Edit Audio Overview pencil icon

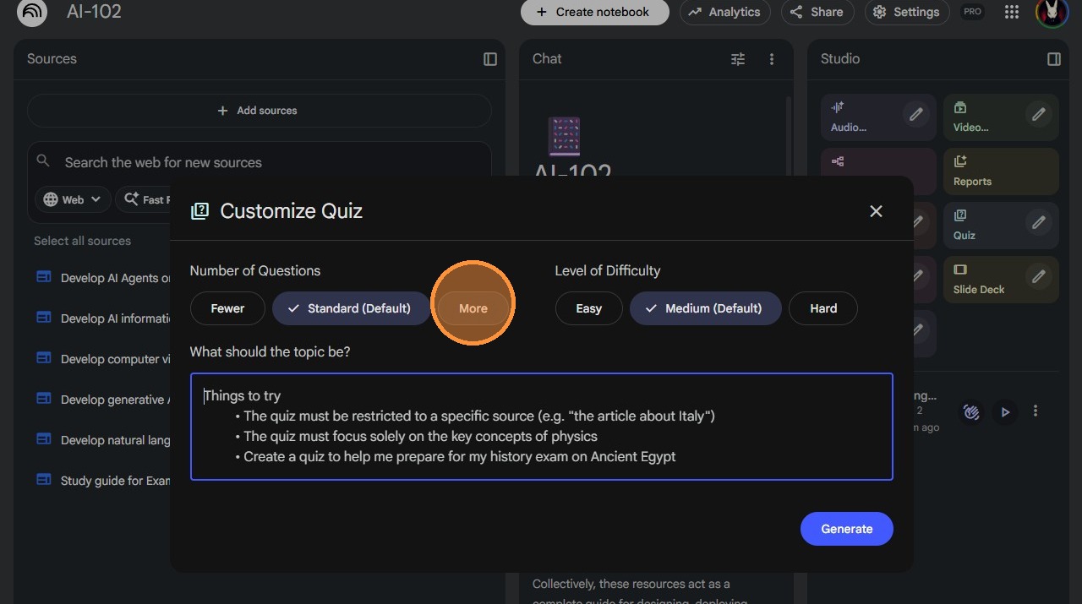(915, 114)
